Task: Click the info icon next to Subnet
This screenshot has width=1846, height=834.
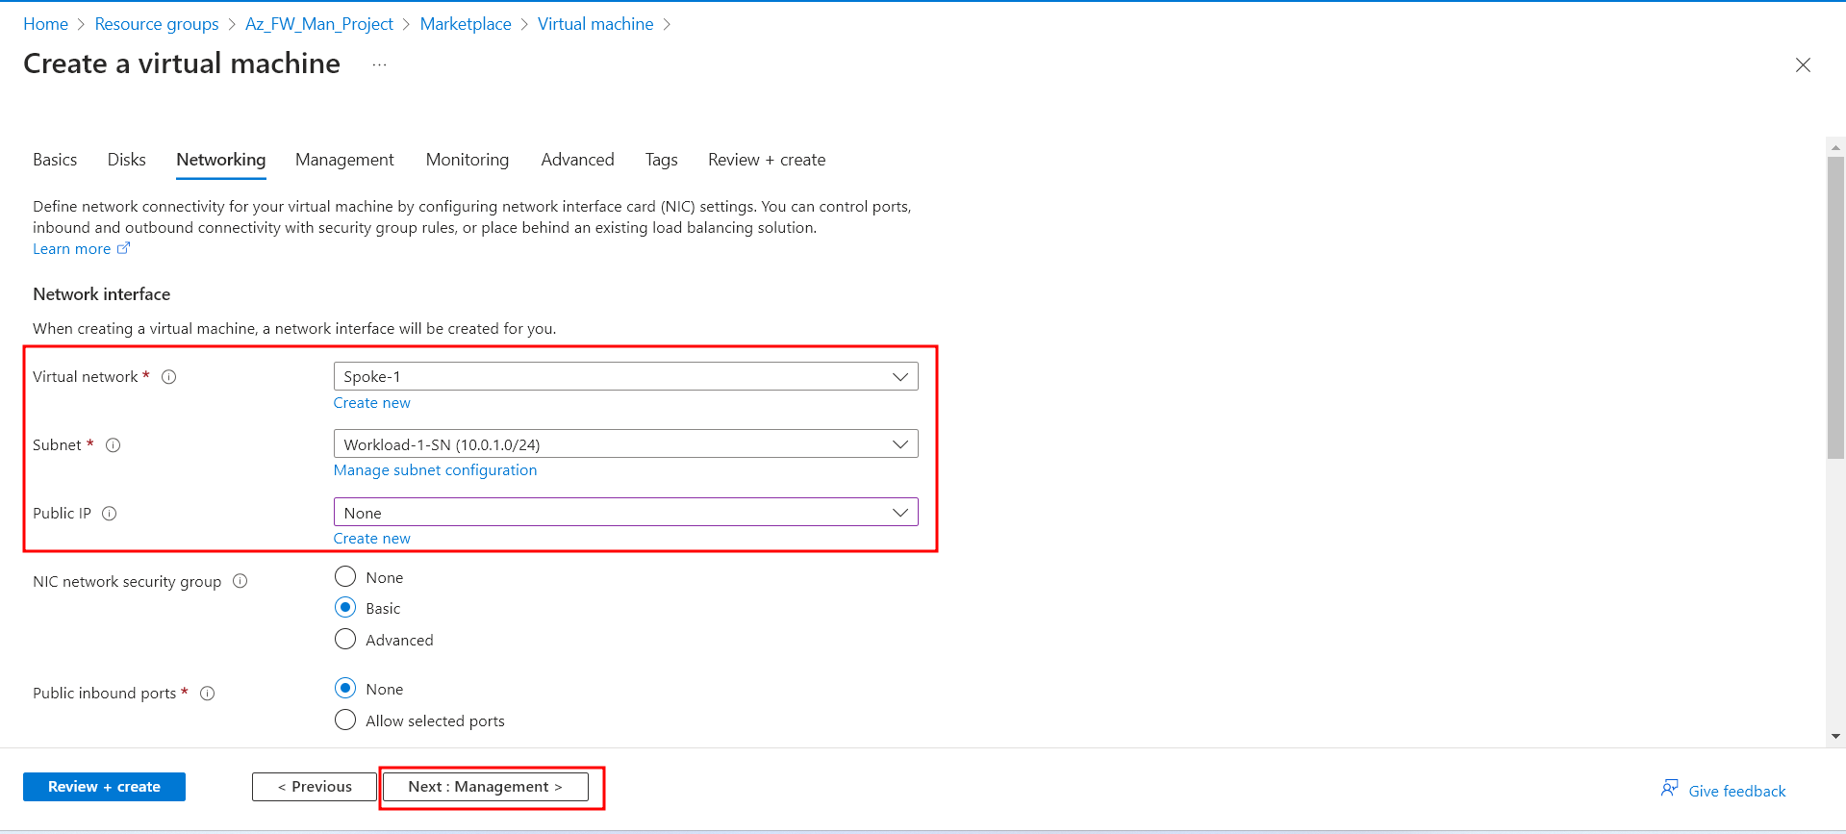Action: pos(113,445)
